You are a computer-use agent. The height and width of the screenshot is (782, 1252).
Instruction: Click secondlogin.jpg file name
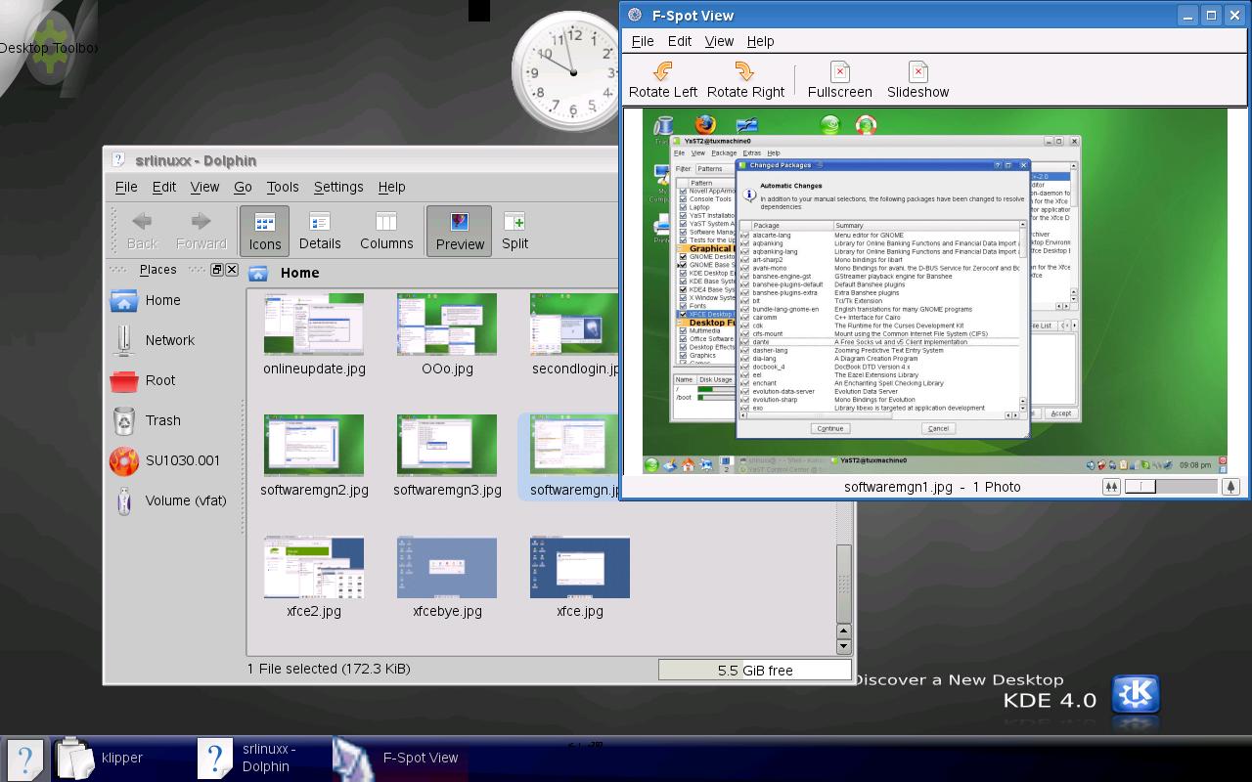click(x=575, y=369)
